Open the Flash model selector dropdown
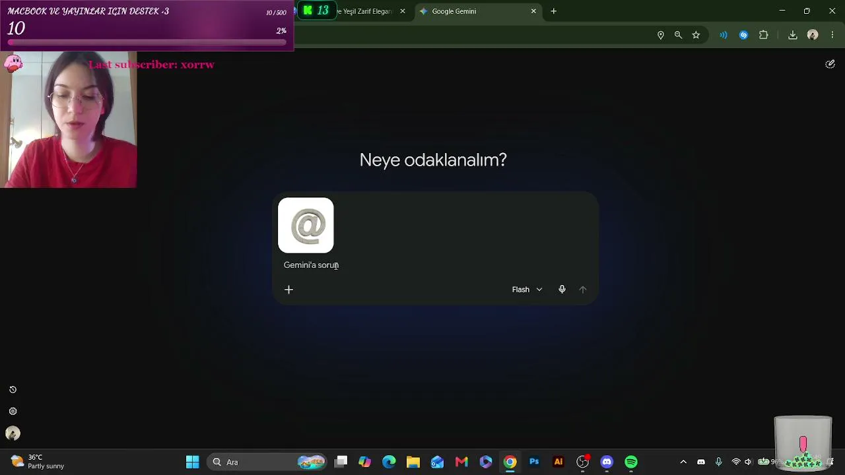The width and height of the screenshot is (845, 475). click(x=527, y=290)
